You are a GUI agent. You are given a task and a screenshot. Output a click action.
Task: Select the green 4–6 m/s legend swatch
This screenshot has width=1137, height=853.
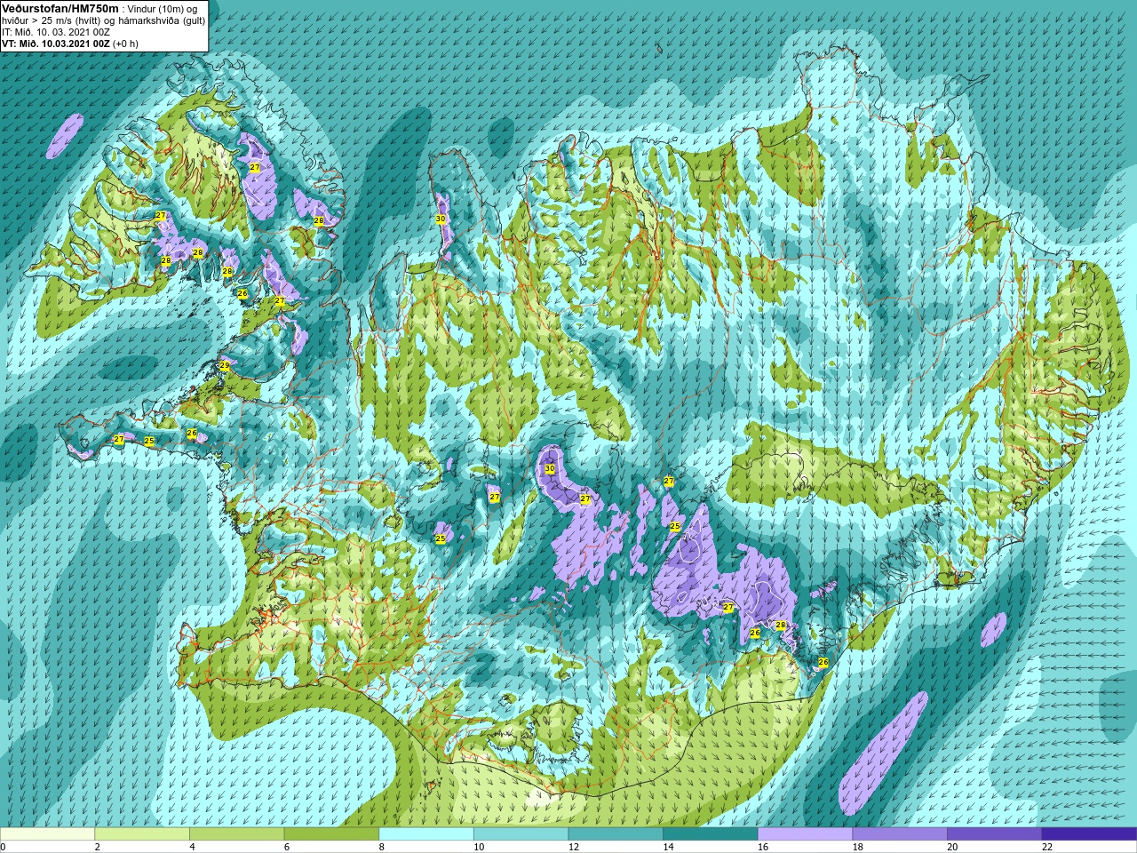click(236, 834)
